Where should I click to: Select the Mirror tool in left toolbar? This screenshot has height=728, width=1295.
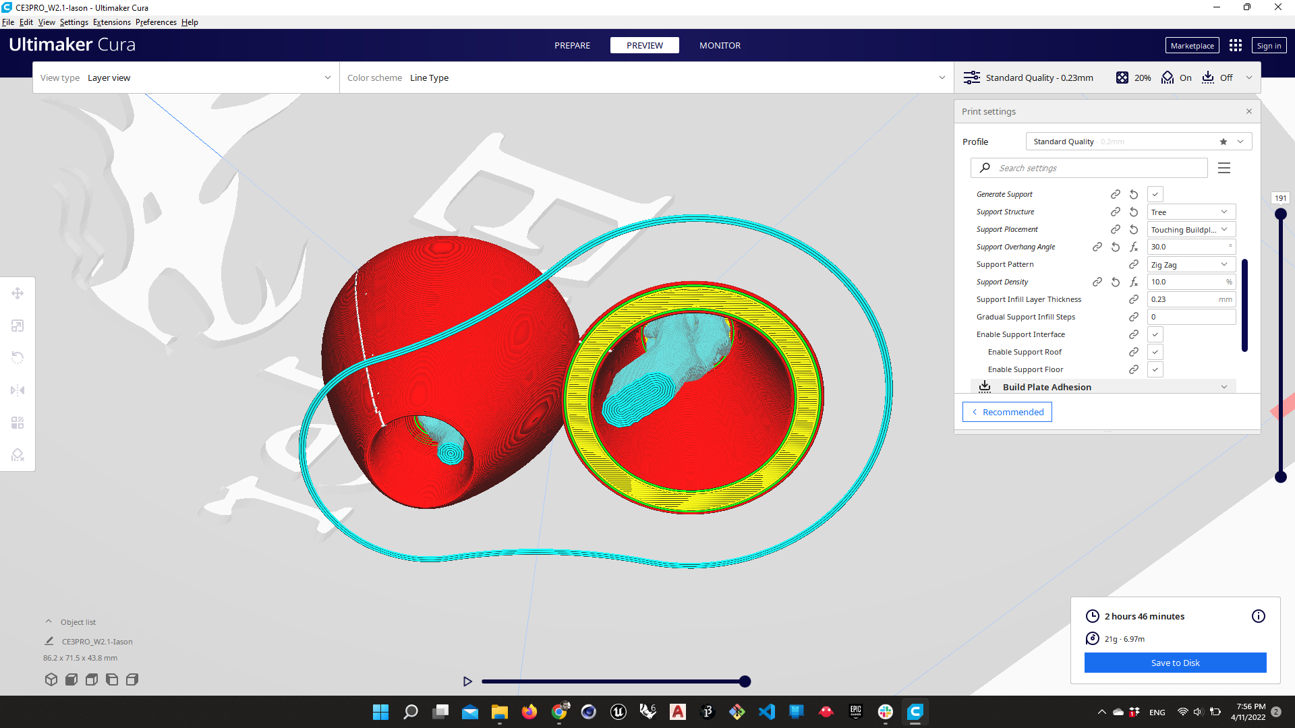point(18,390)
